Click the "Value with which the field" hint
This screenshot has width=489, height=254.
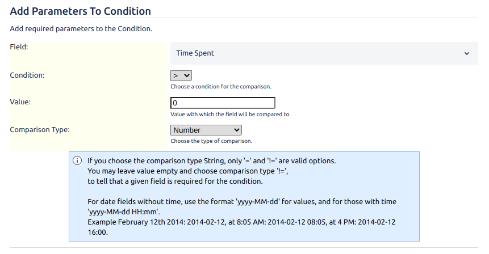230,114
